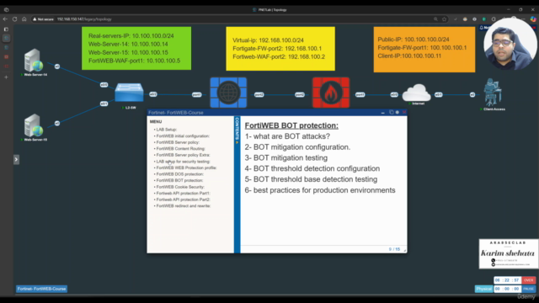Click Fortigate port1 interface label
The width and height of the screenshot is (539, 303).
360,94
